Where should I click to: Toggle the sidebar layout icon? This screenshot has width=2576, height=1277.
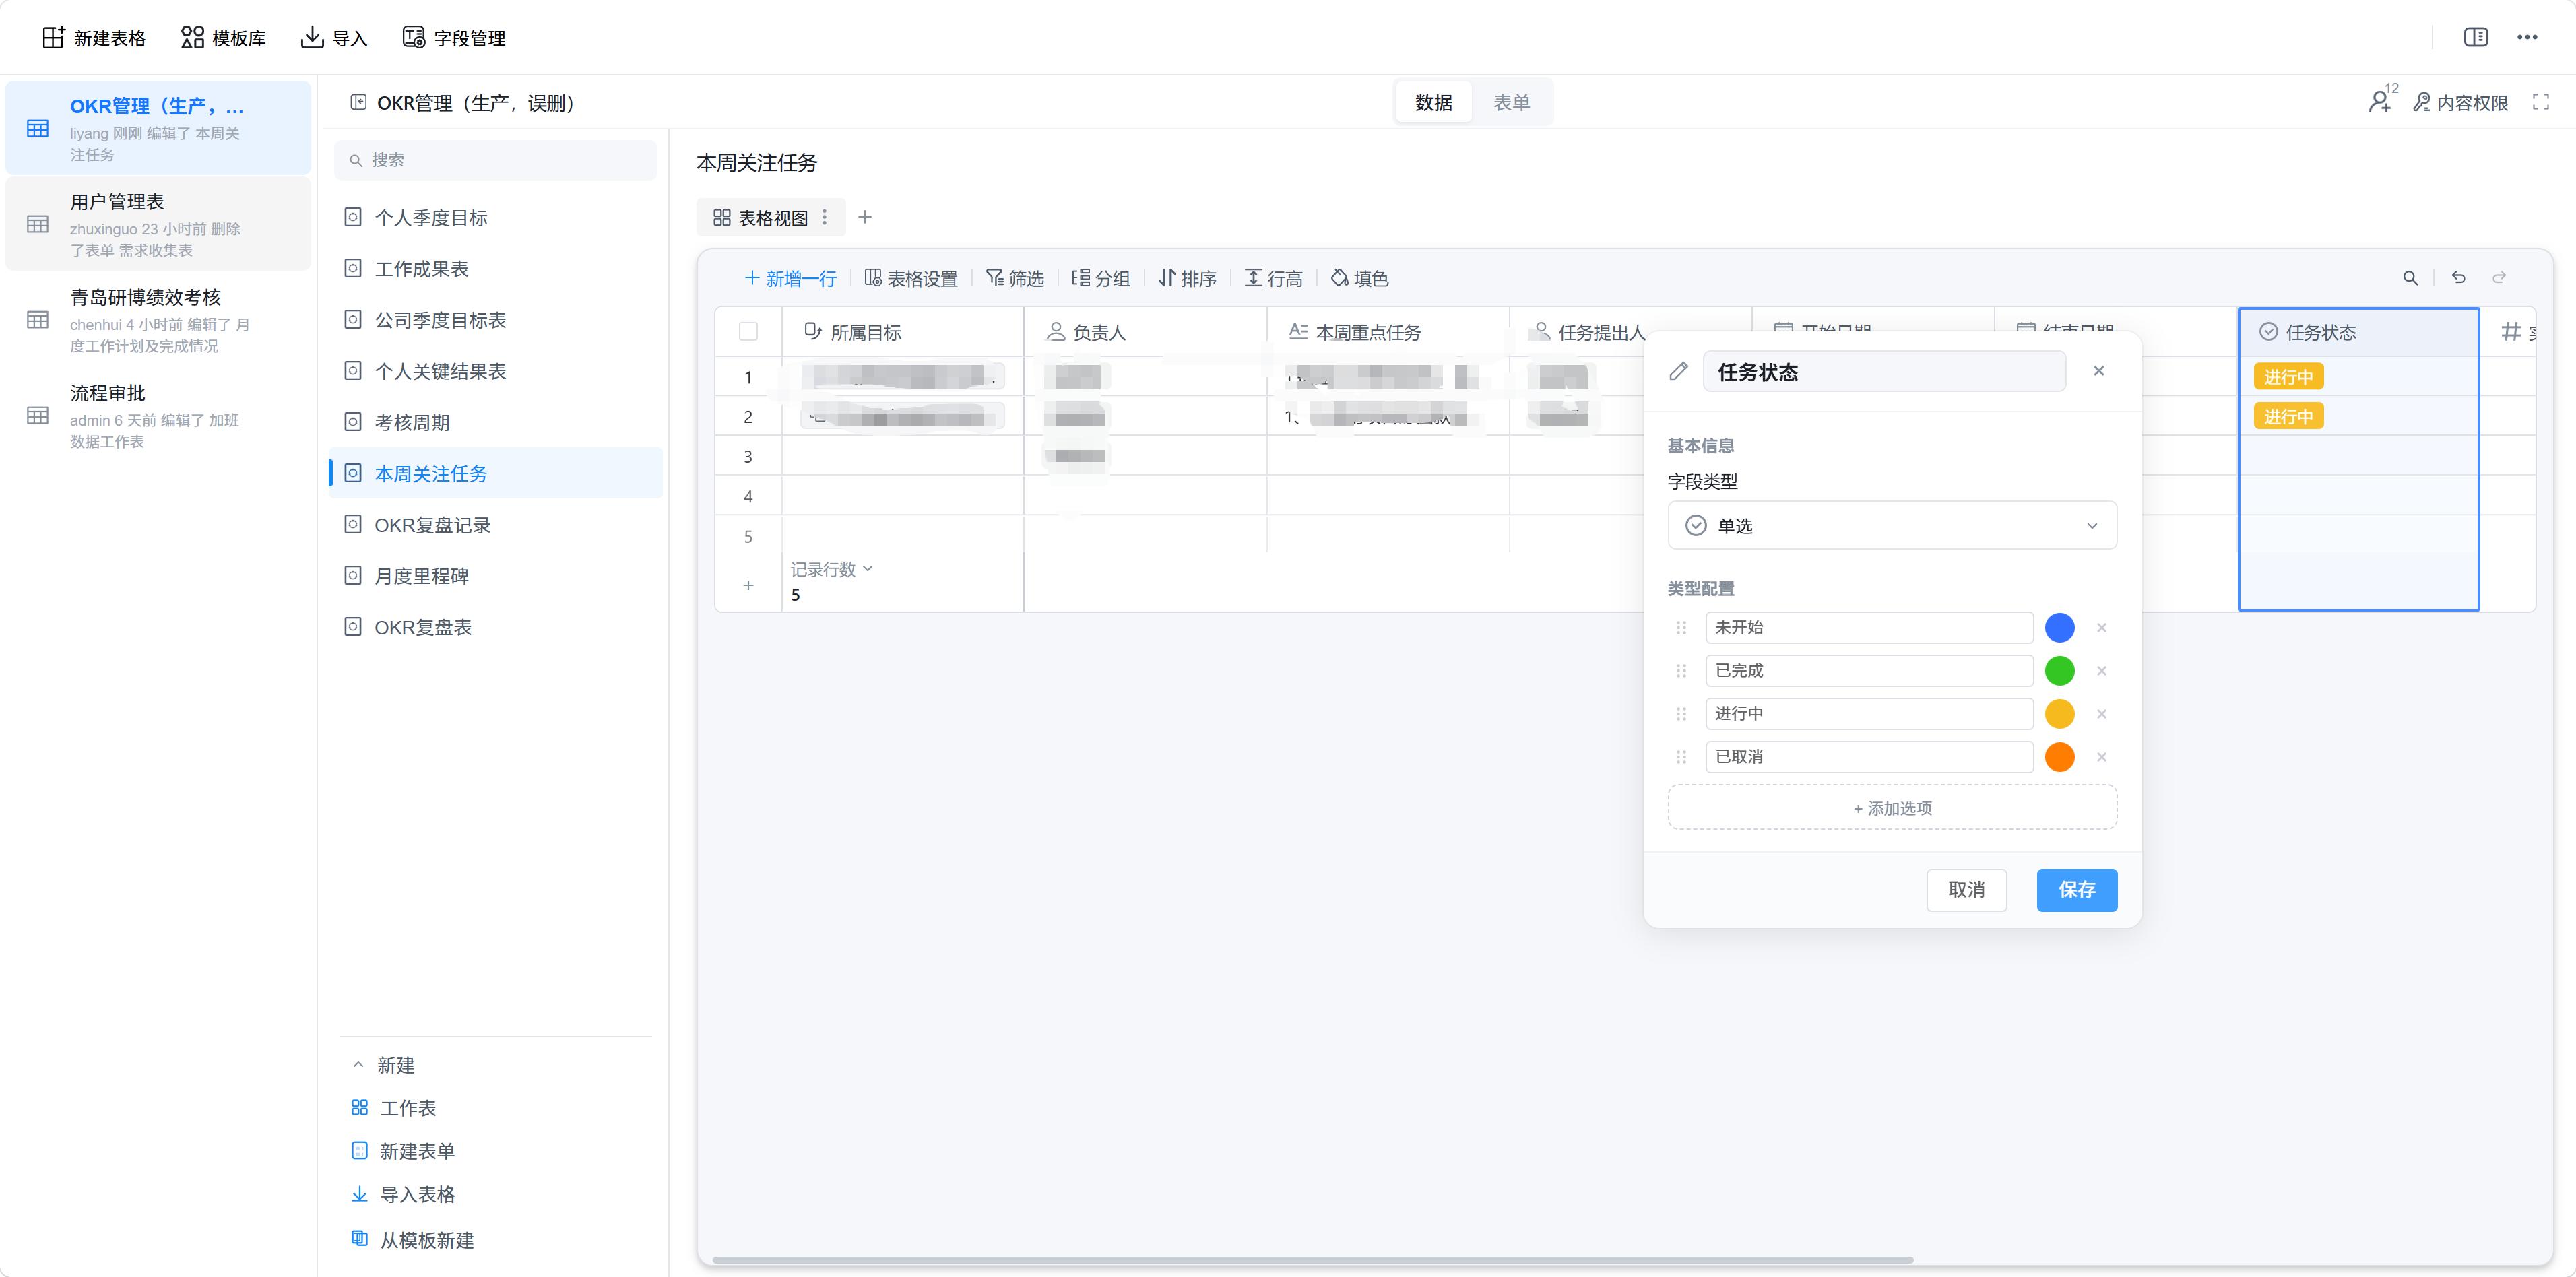click(x=2476, y=37)
